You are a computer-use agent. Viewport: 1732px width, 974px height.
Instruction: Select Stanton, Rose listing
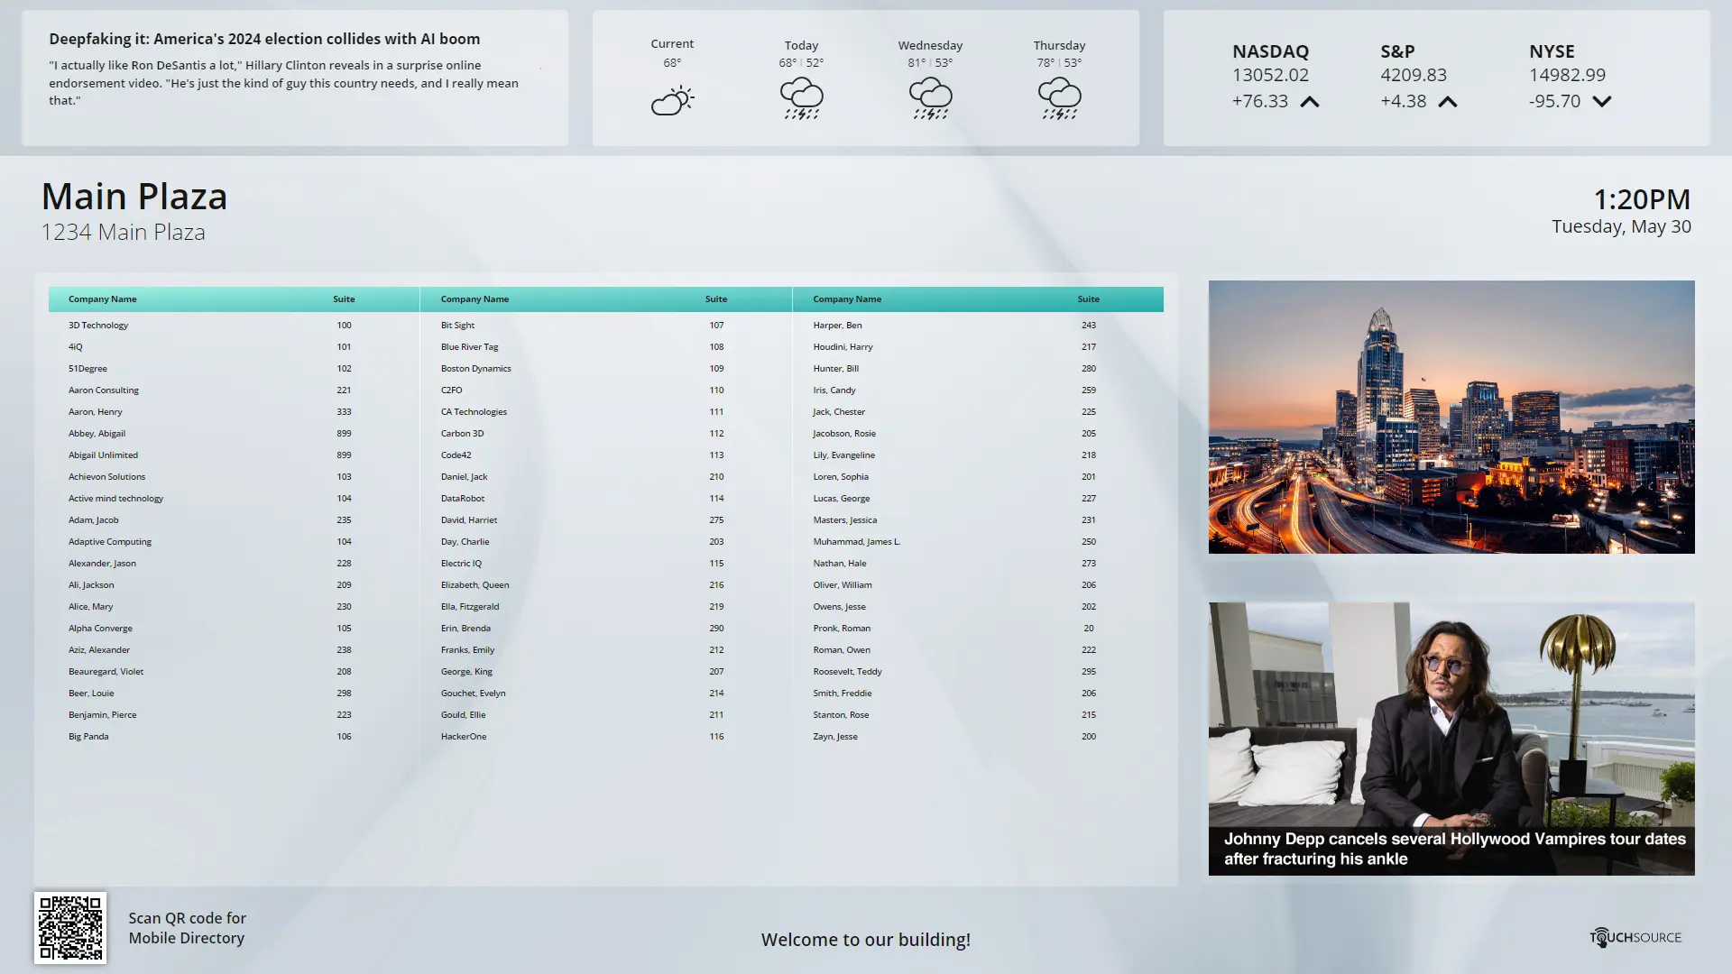[x=978, y=715]
